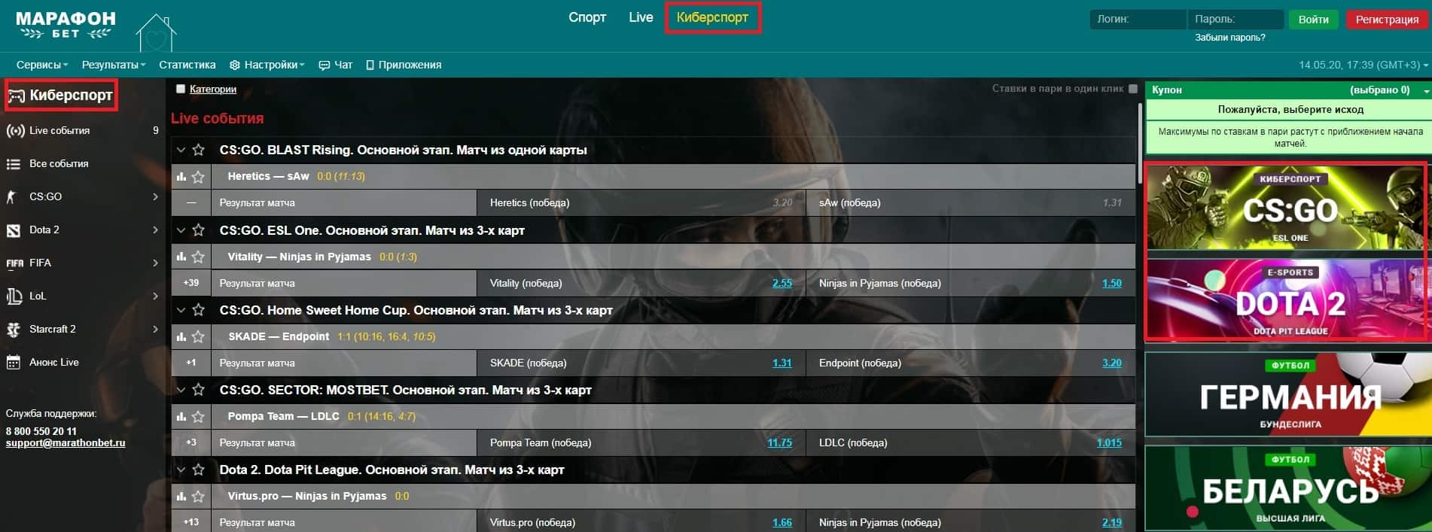The width and height of the screenshot is (1432, 532).
Task: Click Забыли пароль? link
Action: click(1230, 37)
